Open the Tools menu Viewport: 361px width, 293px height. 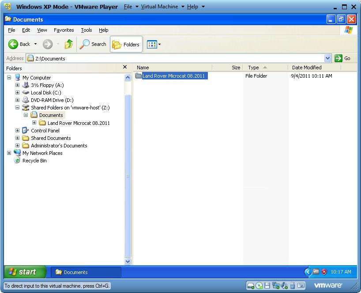coord(86,30)
